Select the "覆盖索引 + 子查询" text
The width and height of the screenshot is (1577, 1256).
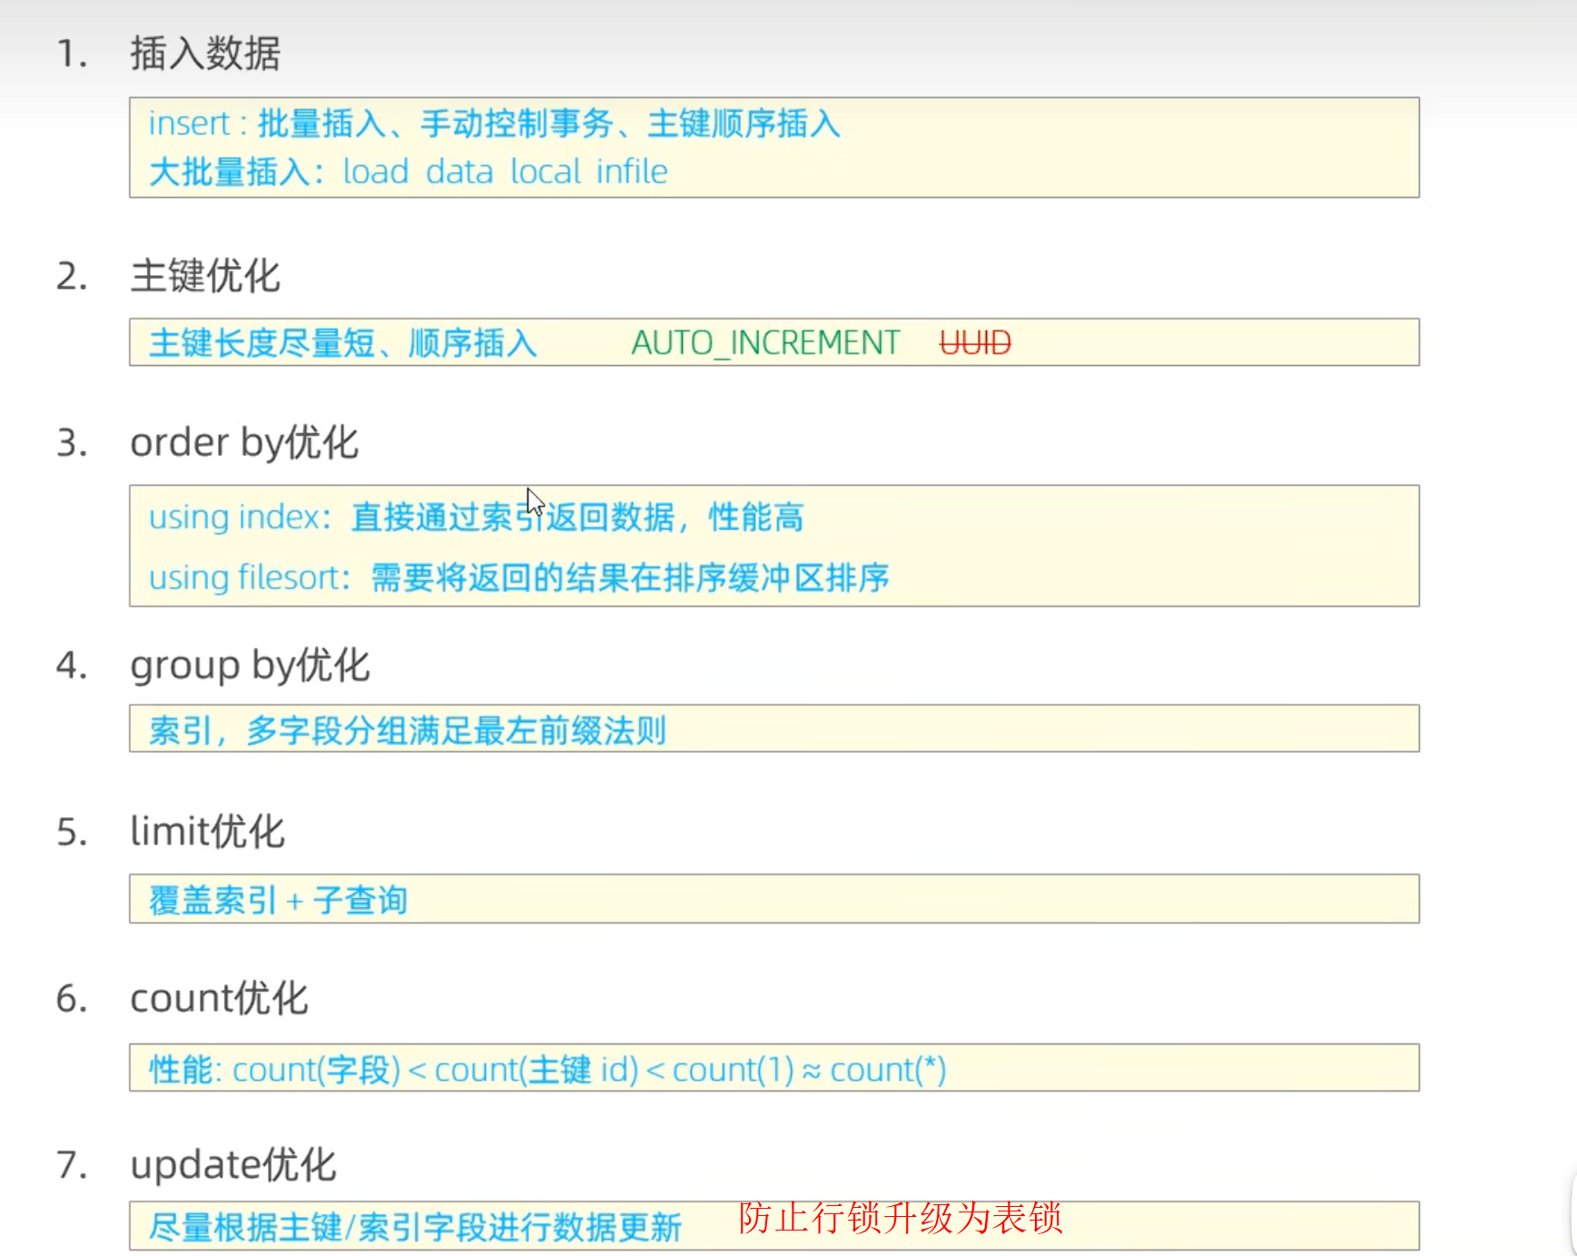278,900
